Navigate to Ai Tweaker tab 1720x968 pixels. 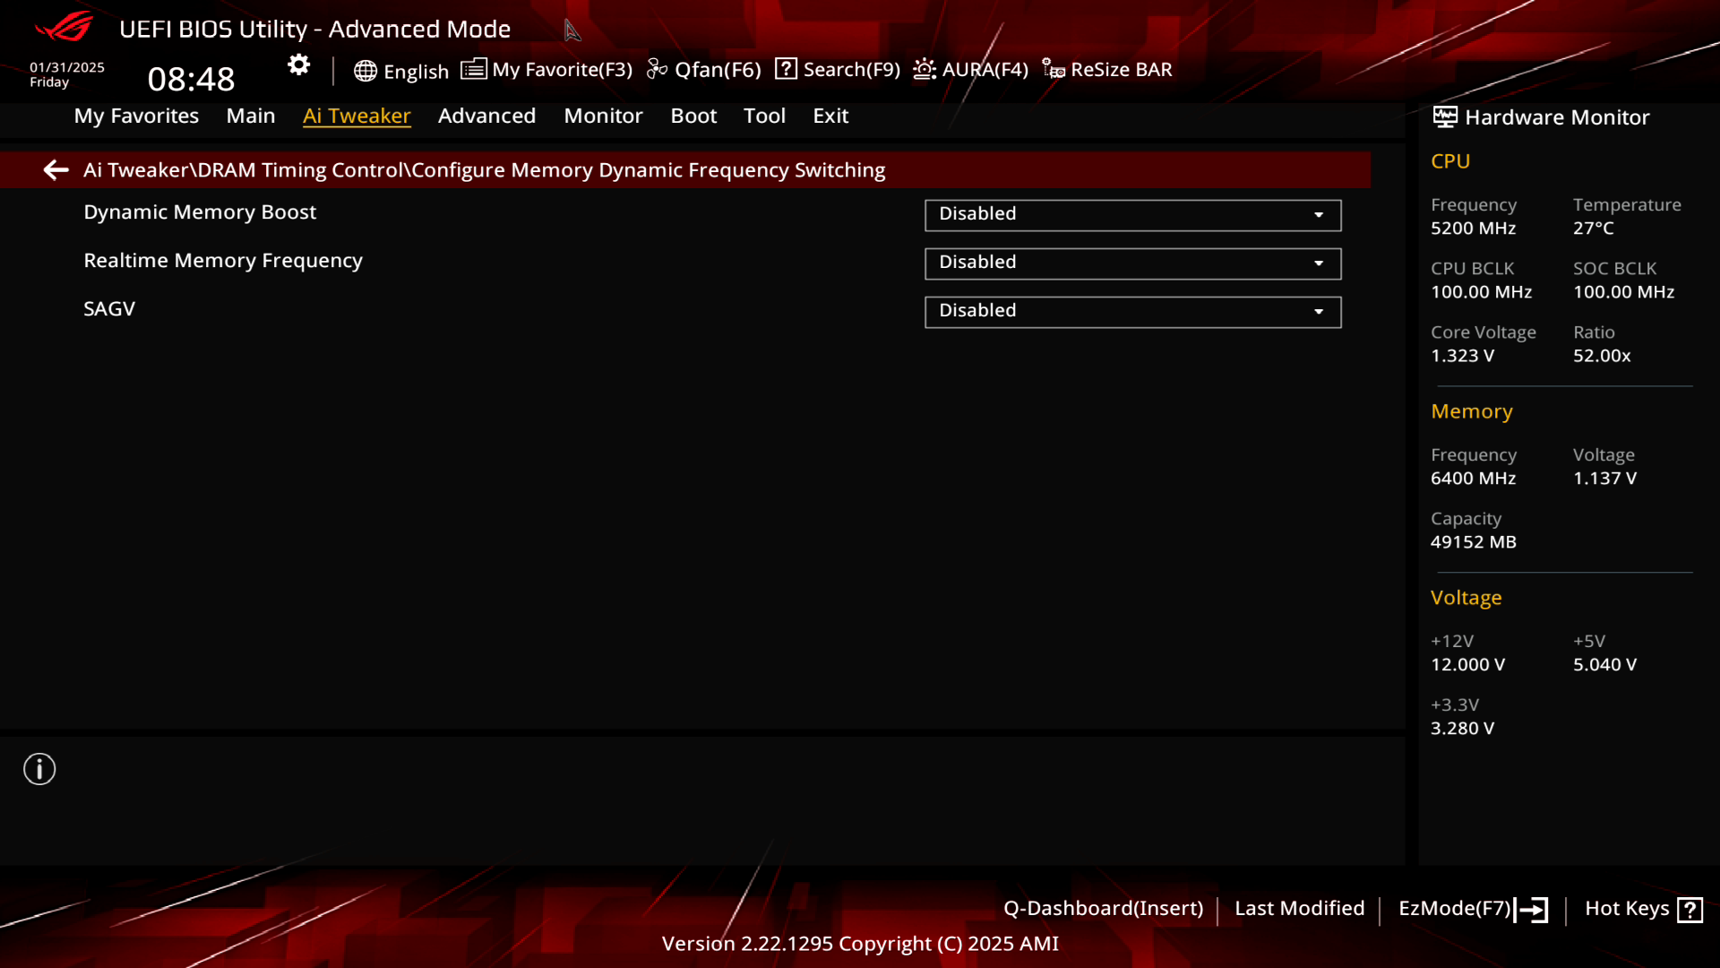[356, 115]
